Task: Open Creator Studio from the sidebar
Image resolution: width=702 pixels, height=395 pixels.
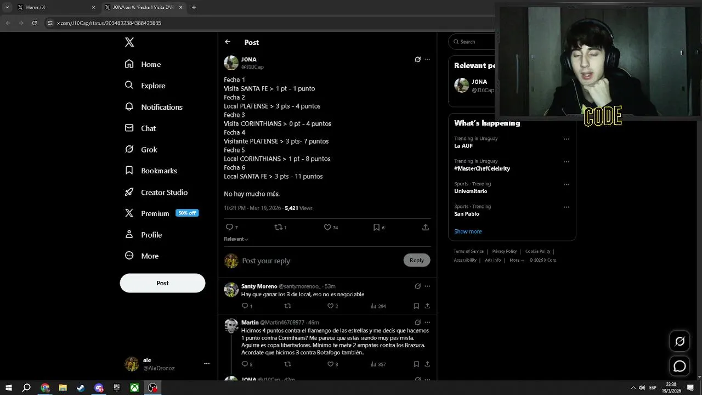Action: (x=156, y=192)
